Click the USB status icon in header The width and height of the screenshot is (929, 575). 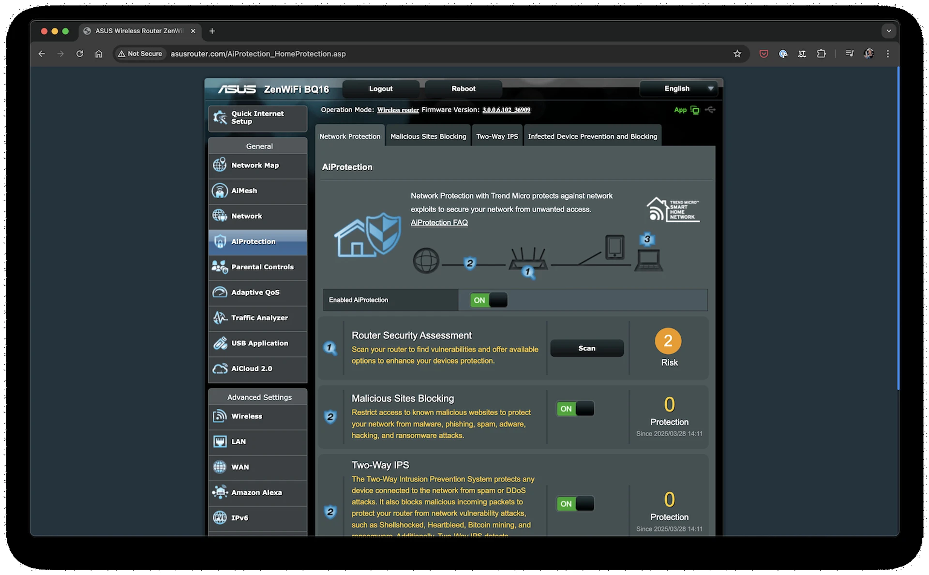click(710, 110)
